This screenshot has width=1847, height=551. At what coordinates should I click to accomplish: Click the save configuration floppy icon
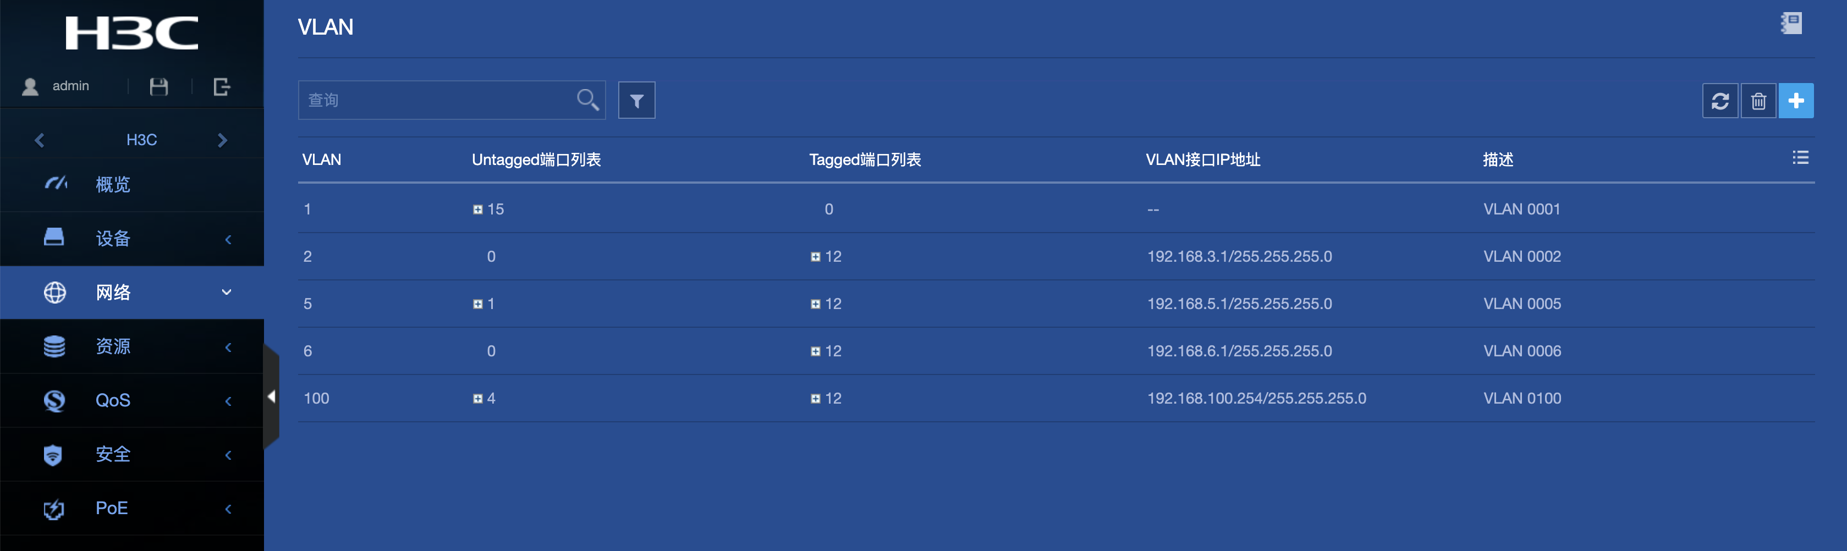(158, 87)
